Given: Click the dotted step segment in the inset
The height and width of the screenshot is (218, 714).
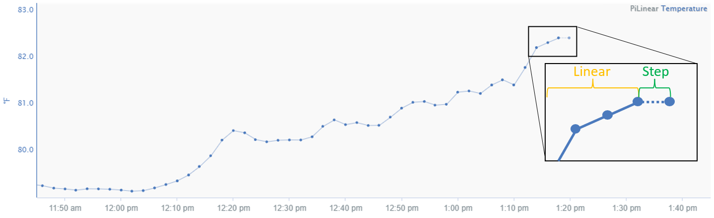Looking at the screenshot, I should (x=653, y=102).
